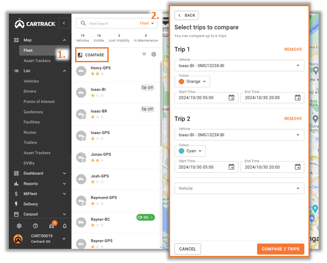Click the BACK button
Screen dimensions: 327x263
[186, 15]
